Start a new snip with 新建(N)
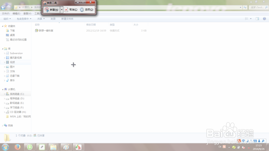 51,10
